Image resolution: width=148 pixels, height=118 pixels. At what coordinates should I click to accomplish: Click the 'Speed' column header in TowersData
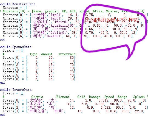coord(109,97)
